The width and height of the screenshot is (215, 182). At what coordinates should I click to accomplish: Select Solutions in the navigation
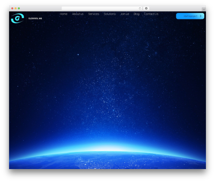(110, 14)
